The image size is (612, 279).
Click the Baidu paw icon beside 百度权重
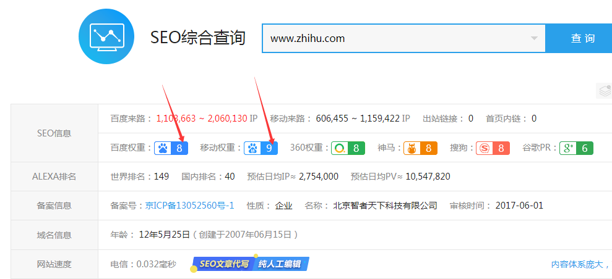[x=163, y=148]
